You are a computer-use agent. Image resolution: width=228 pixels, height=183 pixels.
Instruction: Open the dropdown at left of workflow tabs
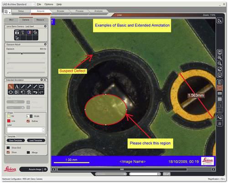tap(7, 12)
